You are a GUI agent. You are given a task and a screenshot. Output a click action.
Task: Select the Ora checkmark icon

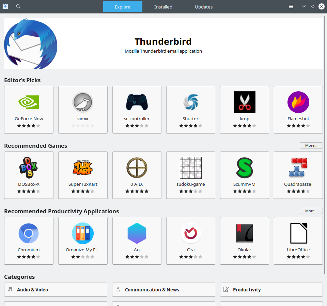(191, 233)
